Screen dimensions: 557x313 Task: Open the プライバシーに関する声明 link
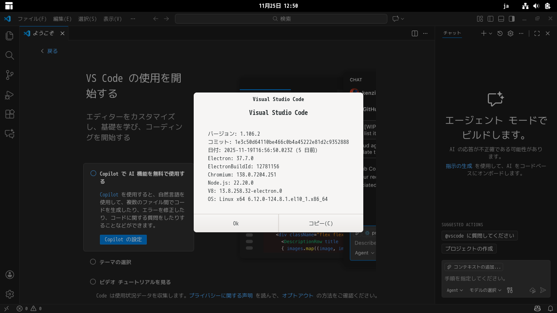tap(221, 295)
